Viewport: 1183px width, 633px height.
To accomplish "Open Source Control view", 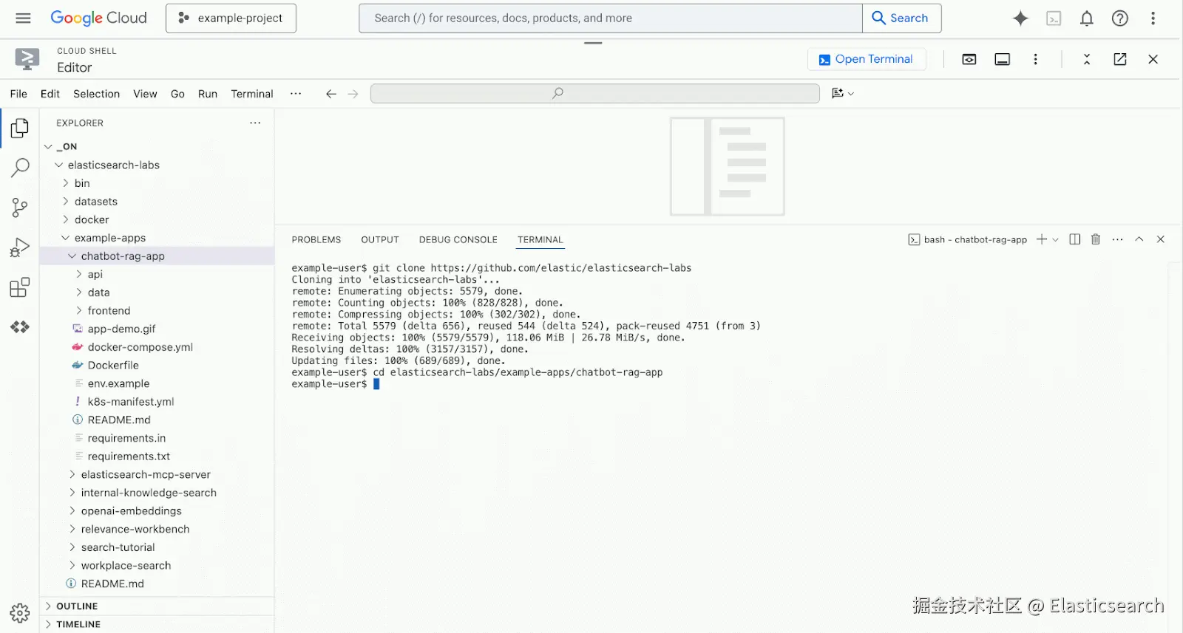I will point(20,208).
